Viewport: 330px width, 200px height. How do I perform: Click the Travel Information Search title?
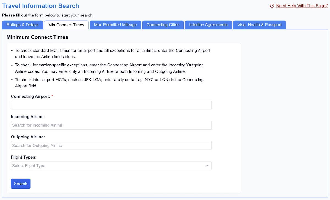point(41,6)
